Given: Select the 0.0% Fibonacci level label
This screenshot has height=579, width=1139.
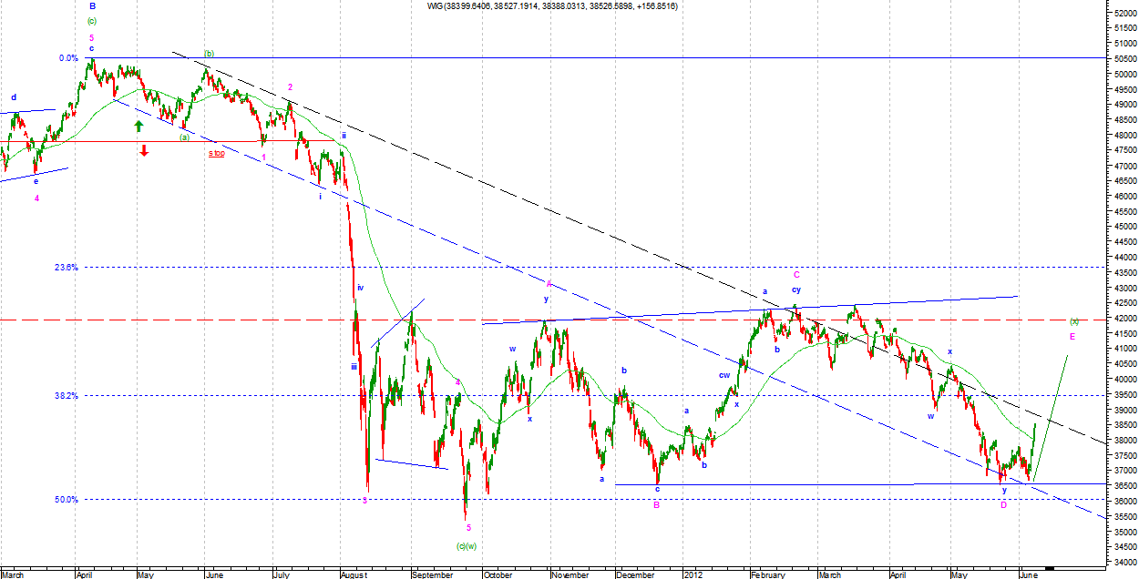Looking at the screenshot, I should [x=68, y=58].
